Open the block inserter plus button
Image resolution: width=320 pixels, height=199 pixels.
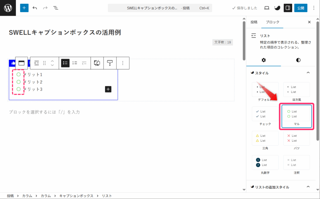(24, 8)
